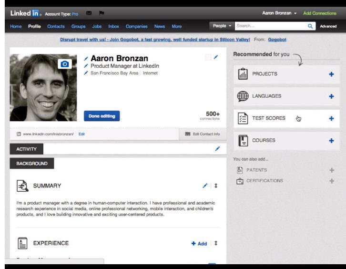Screen dimensions: 346x269
Task: Click into the Search input field
Action: click(x=269, y=26)
